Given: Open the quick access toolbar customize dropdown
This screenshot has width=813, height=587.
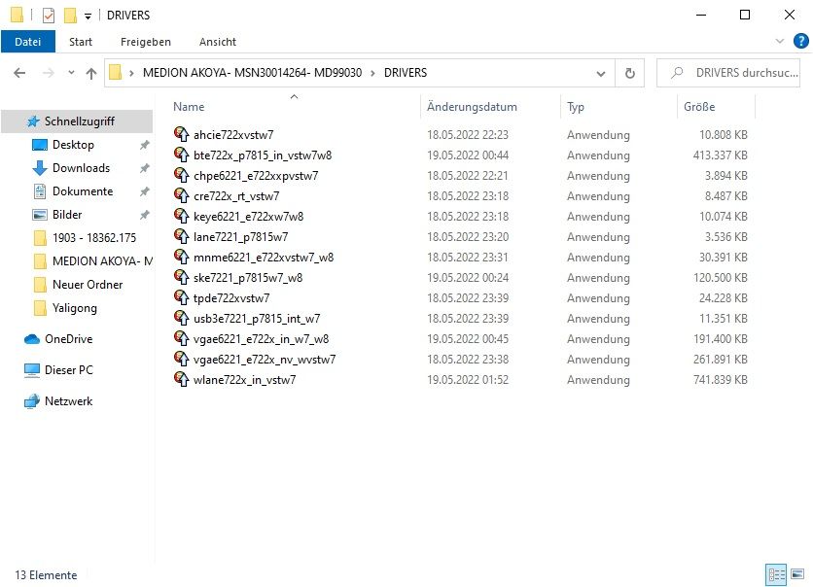Looking at the screenshot, I should [x=88, y=16].
